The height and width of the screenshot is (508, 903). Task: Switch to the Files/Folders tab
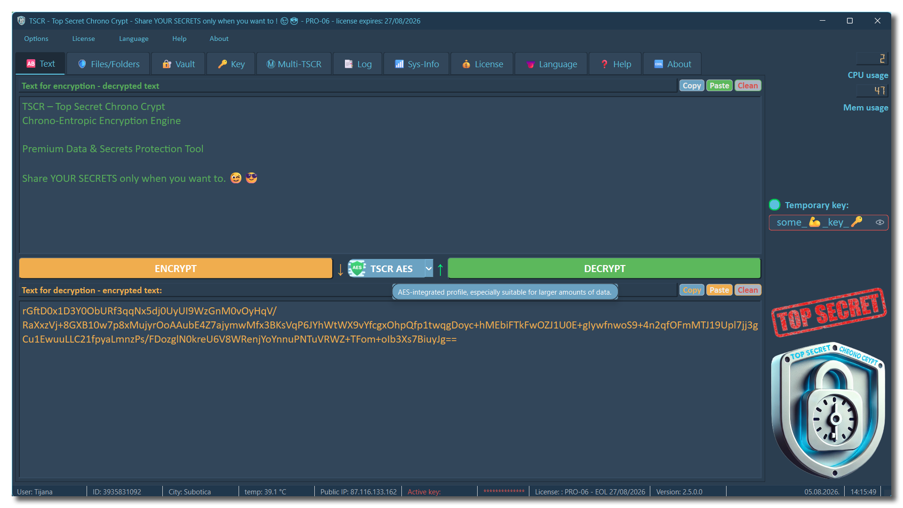(x=109, y=64)
